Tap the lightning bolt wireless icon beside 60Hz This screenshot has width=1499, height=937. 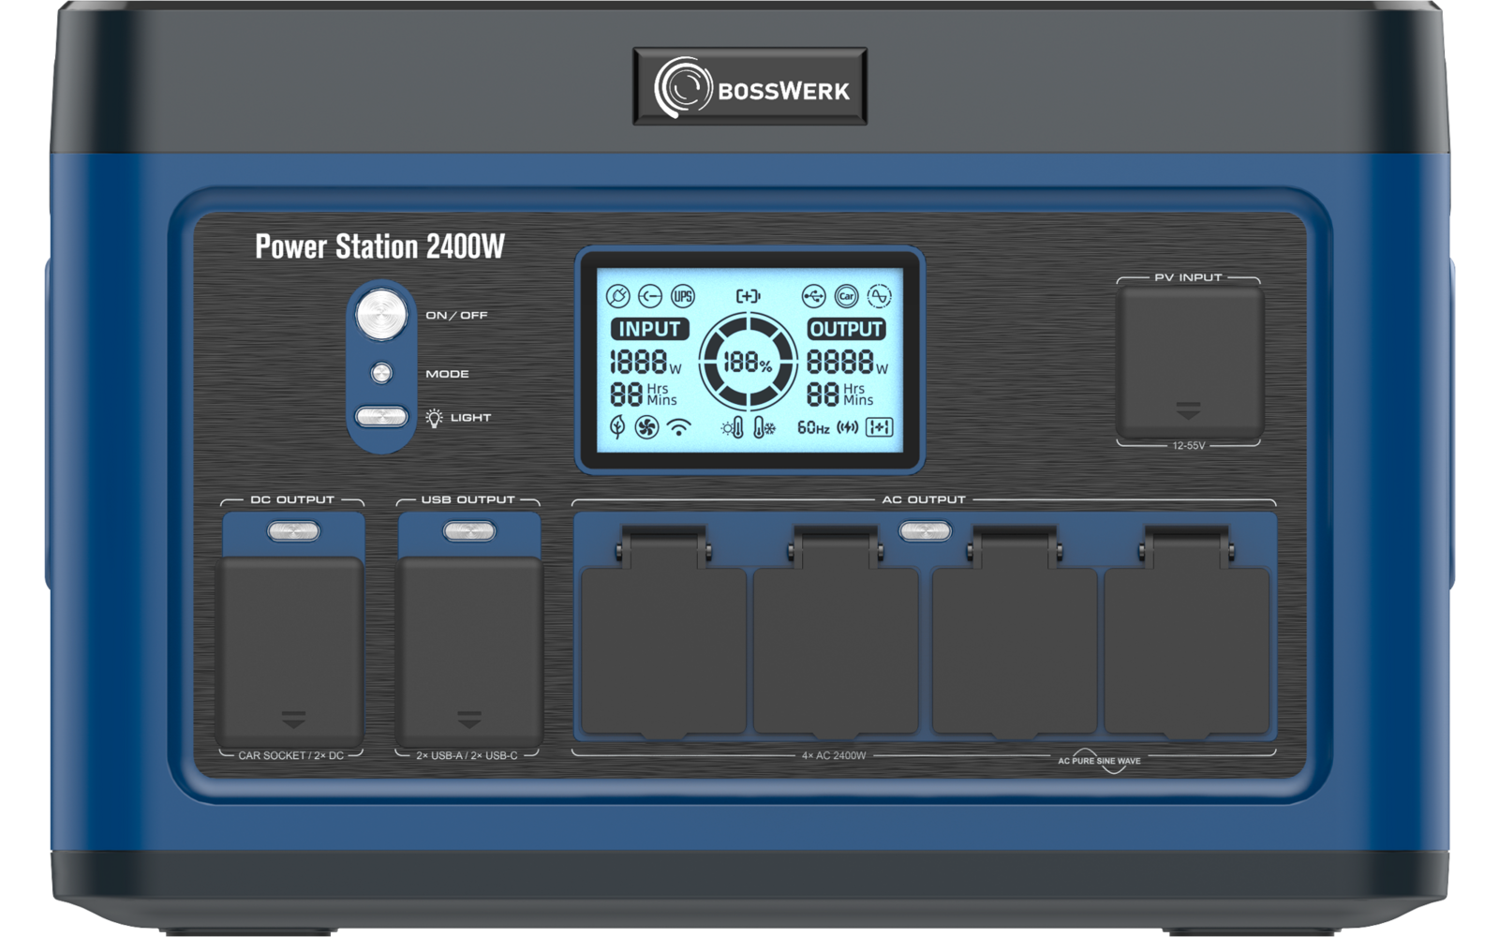[848, 428]
